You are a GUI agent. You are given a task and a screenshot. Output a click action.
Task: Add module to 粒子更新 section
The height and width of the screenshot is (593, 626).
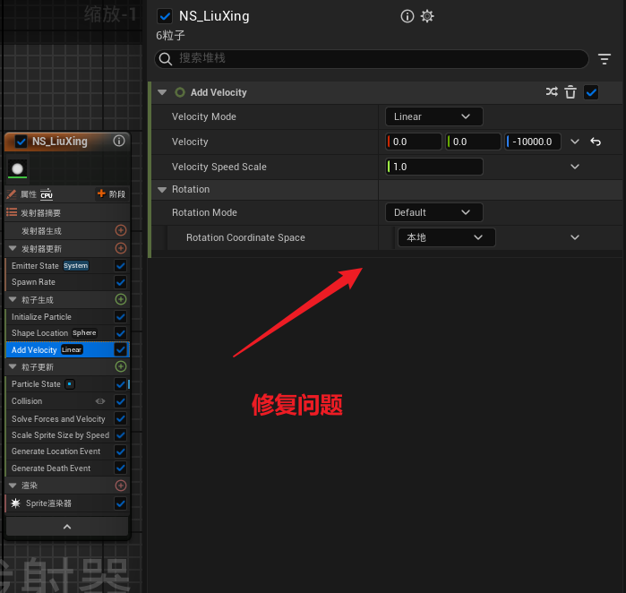point(121,366)
